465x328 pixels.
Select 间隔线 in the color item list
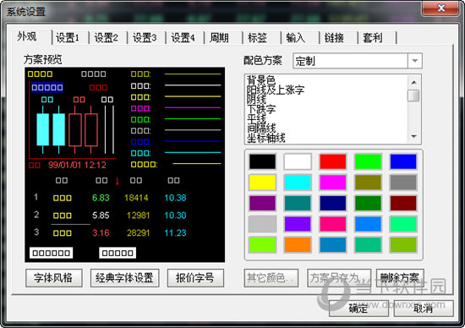(261, 128)
